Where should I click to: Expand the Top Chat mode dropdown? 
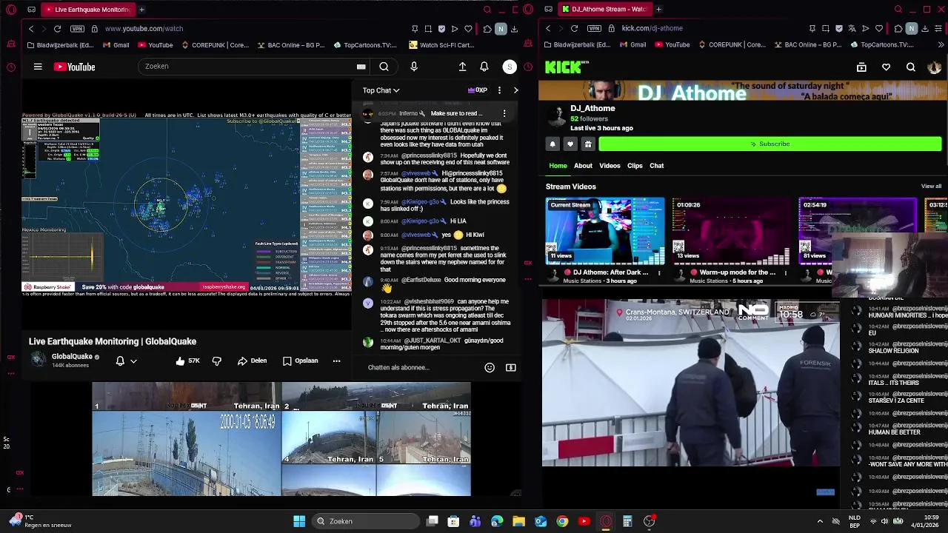[381, 90]
